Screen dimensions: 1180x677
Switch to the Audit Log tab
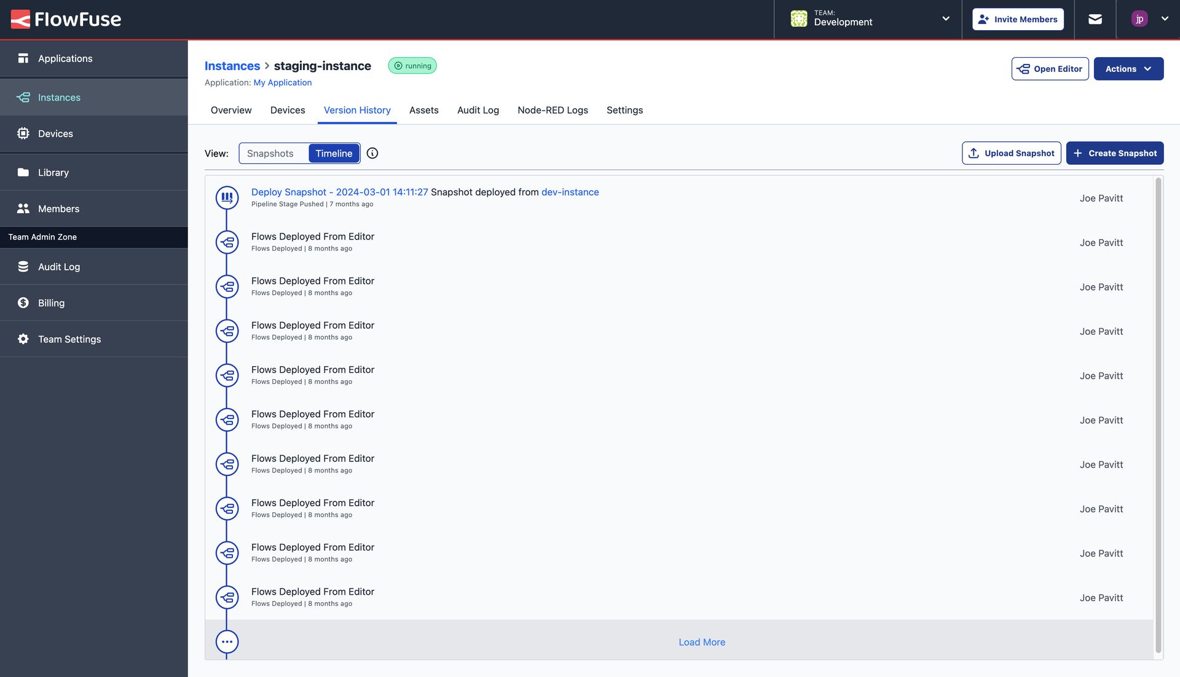pos(478,109)
